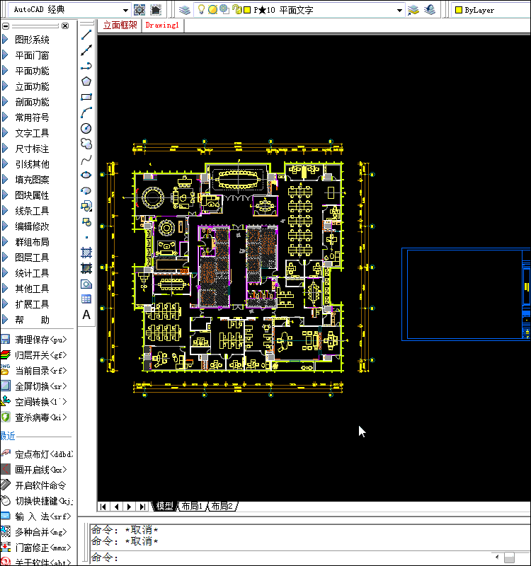Image resolution: width=531 pixels, height=566 pixels.
Task: Insert a table with the Table tool
Action: tap(86, 299)
